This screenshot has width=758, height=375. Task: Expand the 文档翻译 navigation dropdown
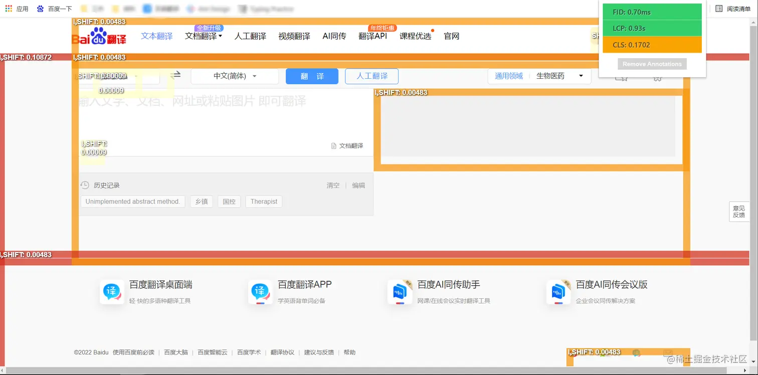click(204, 36)
